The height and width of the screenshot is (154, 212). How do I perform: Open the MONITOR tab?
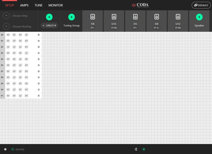pos(56,5)
